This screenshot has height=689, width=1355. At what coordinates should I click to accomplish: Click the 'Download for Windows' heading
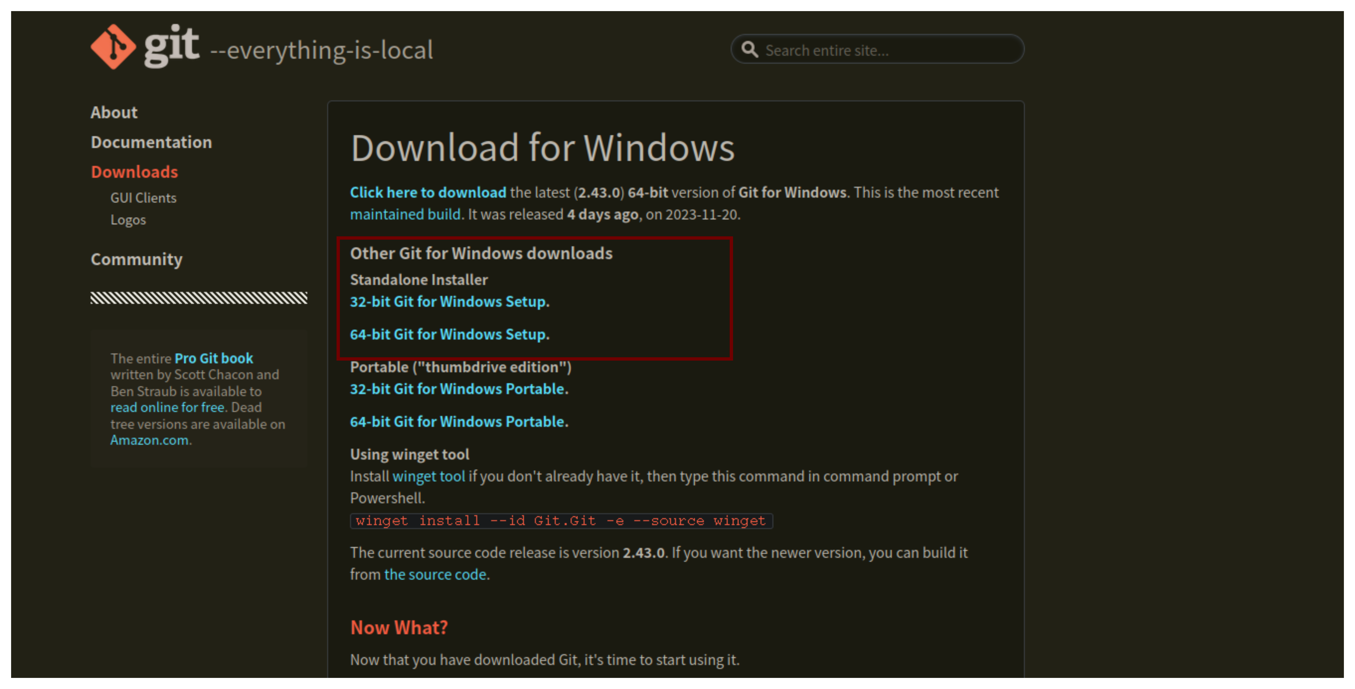(x=542, y=148)
